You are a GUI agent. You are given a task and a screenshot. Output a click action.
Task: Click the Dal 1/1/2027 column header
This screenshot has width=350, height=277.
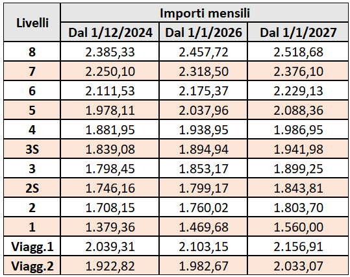coord(298,32)
